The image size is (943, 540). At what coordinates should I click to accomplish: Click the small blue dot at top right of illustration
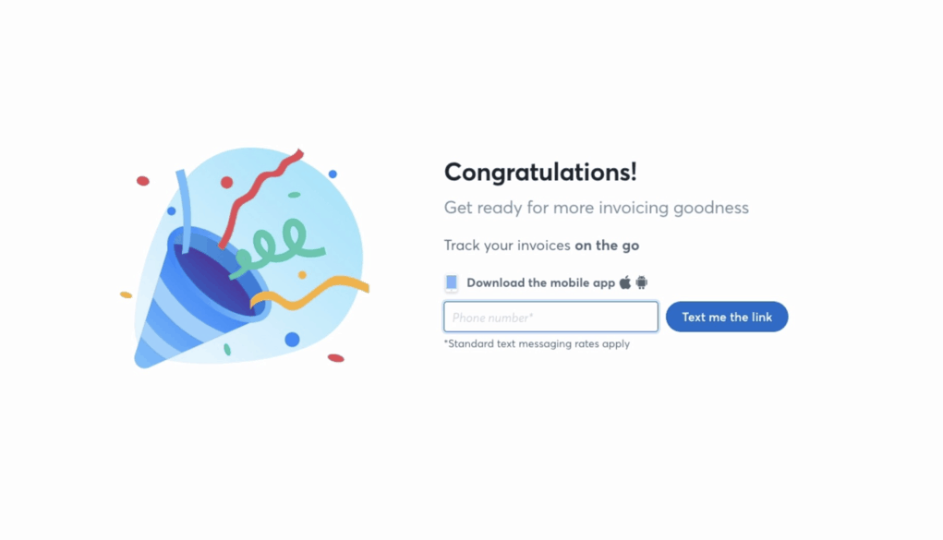(x=332, y=174)
